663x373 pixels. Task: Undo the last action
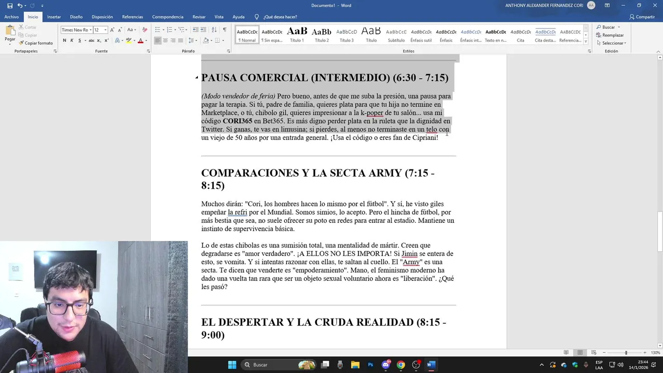[x=20, y=6]
